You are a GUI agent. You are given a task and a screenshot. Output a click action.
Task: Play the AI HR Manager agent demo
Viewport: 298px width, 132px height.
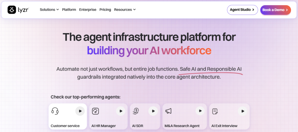[x=121, y=111]
